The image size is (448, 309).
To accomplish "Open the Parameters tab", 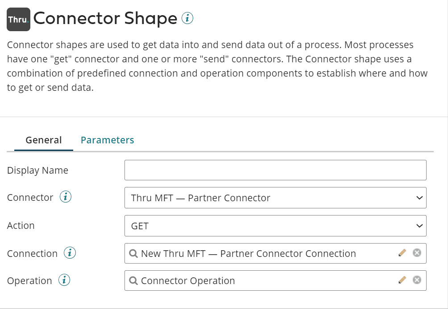I will 107,140.
